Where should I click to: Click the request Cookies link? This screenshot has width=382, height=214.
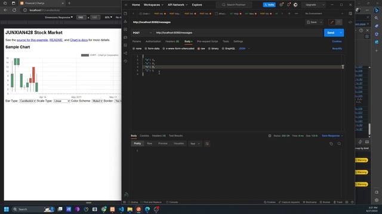[x=337, y=42]
